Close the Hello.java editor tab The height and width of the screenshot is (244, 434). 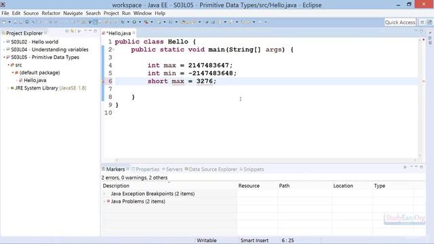pyautogui.click(x=134, y=33)
